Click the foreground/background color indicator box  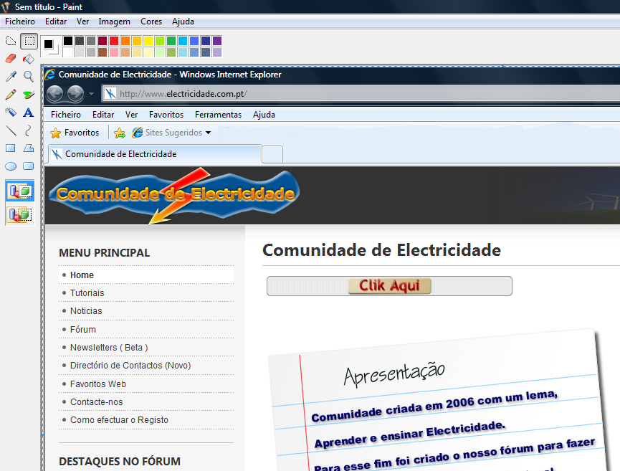pos(51,47)
